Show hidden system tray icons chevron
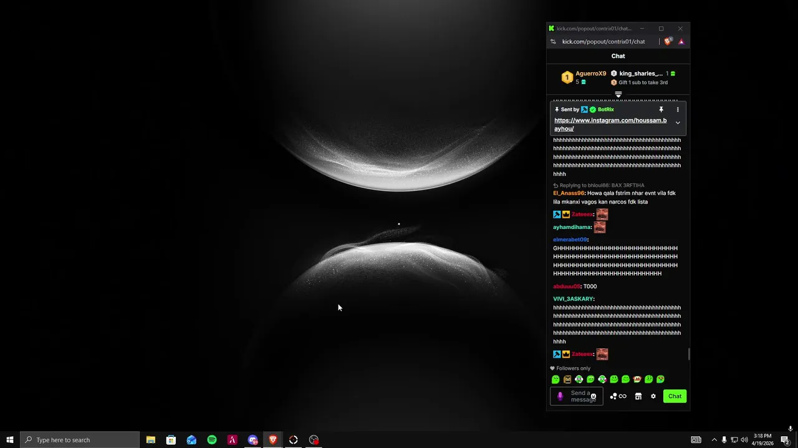This screenshot has width=798, height=448. click(x=714, y=440)
